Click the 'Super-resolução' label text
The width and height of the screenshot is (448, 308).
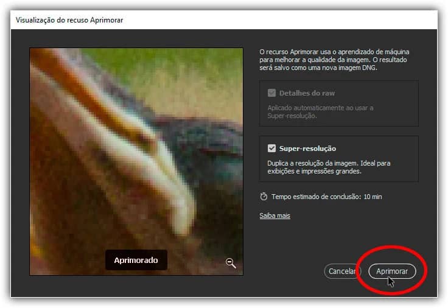pos(307,149)
